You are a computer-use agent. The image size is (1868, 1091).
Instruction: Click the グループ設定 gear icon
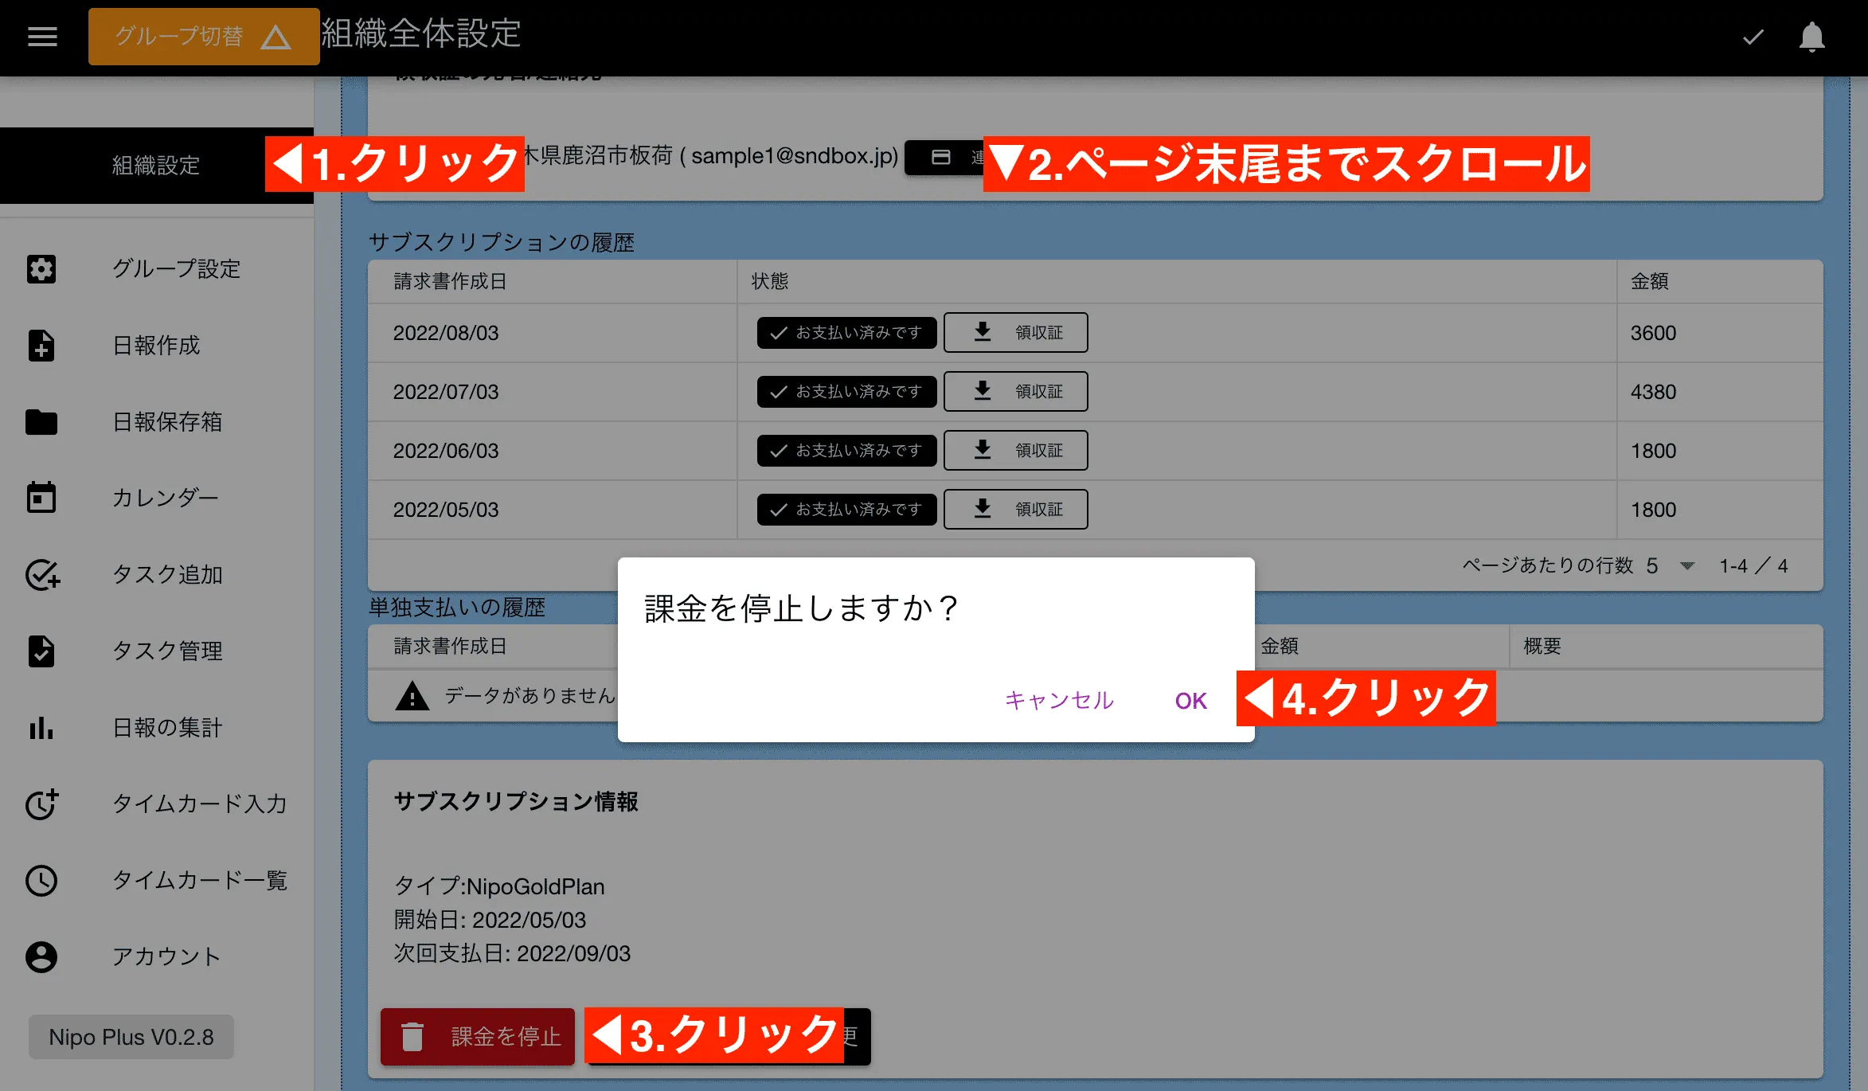point(41,269)
